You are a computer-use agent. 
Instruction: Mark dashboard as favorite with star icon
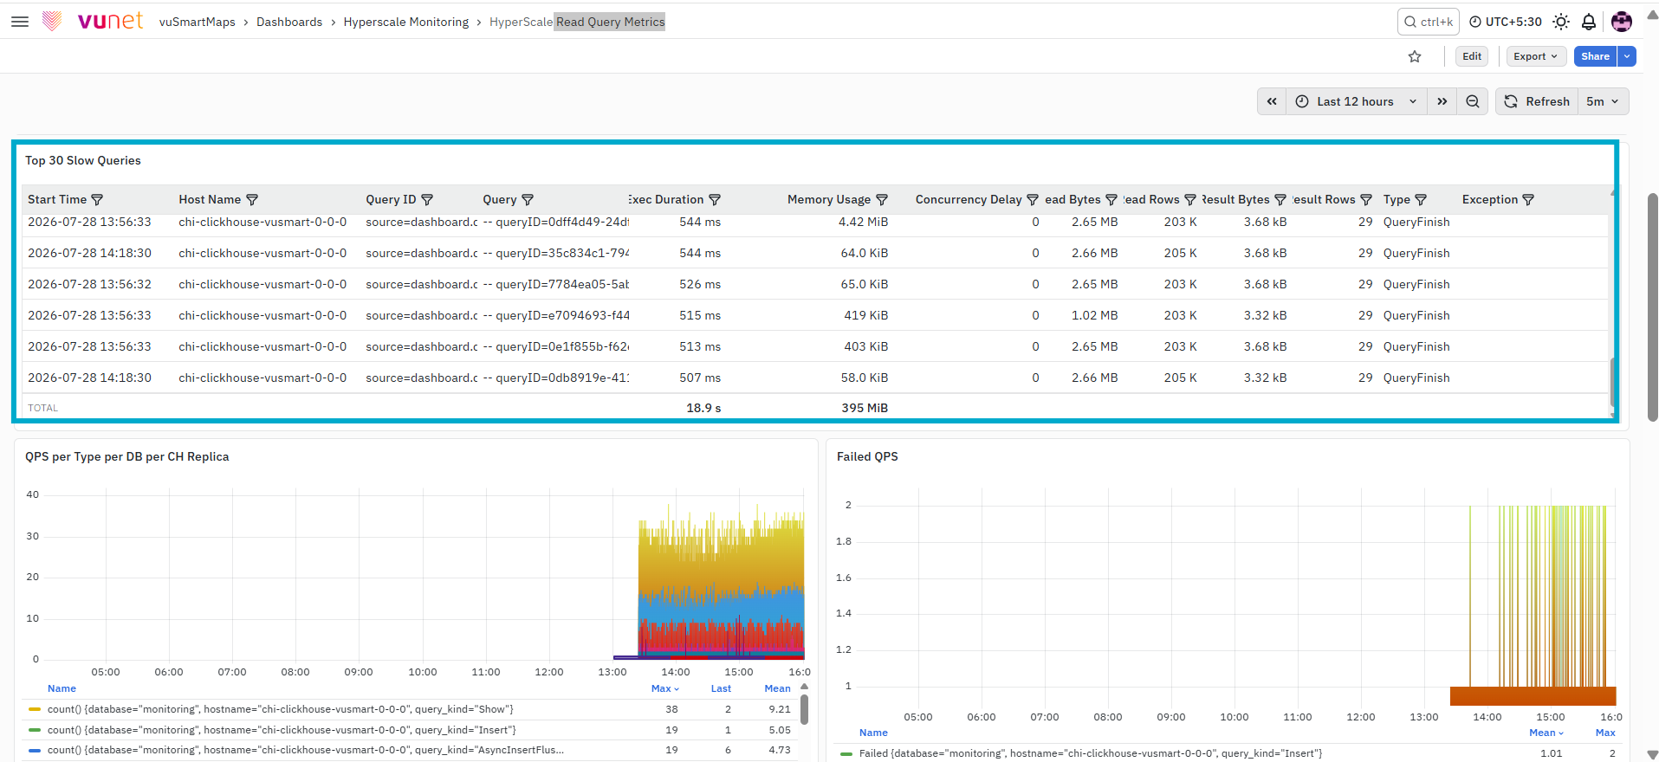pyautogui.click(x=1415, y=56)
